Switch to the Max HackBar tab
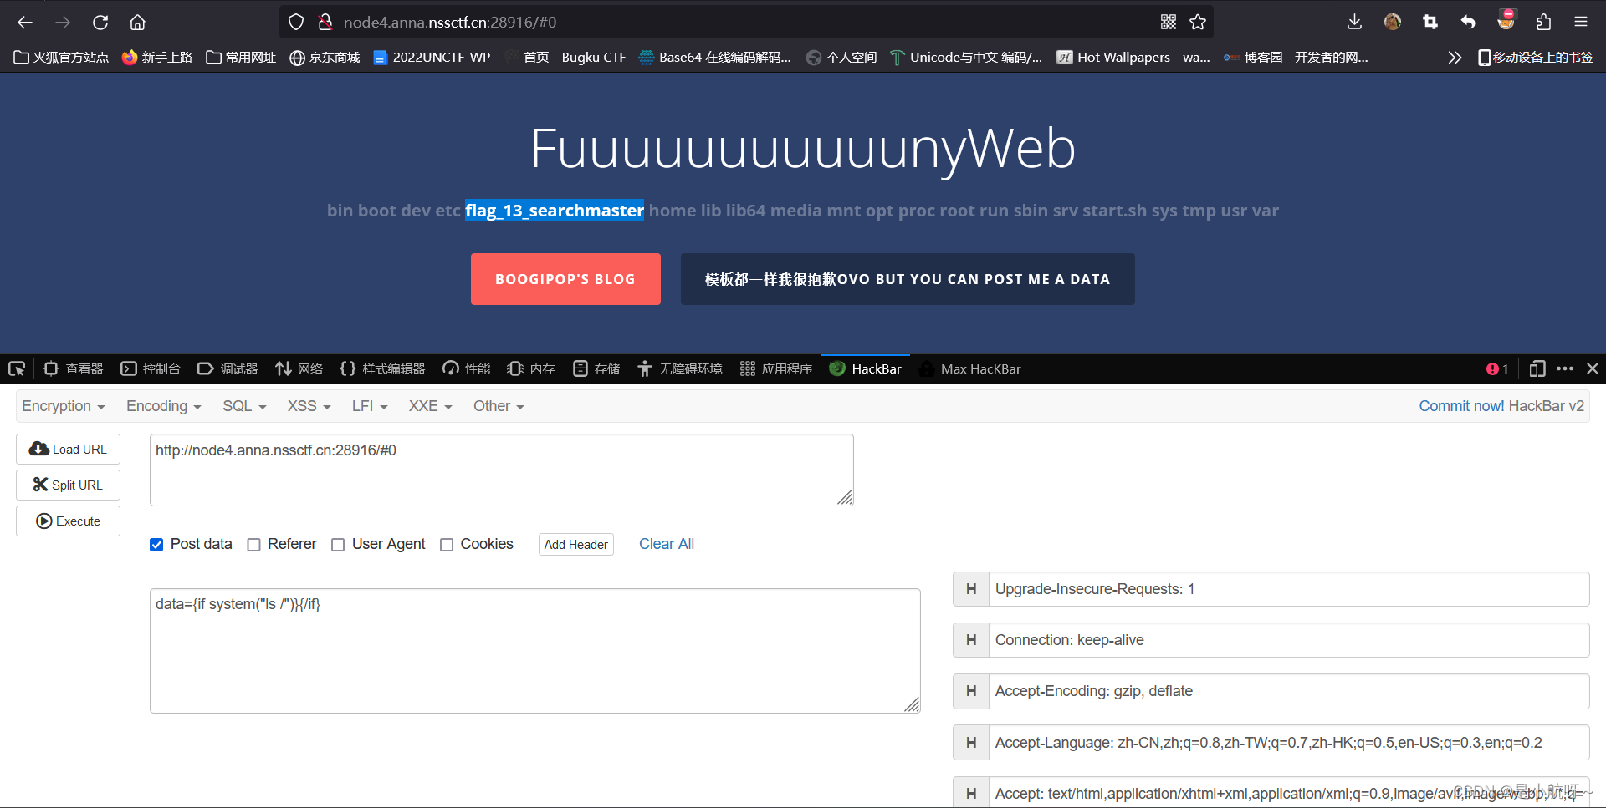Screen dimensions: 1606x808 tap(980, 368)
